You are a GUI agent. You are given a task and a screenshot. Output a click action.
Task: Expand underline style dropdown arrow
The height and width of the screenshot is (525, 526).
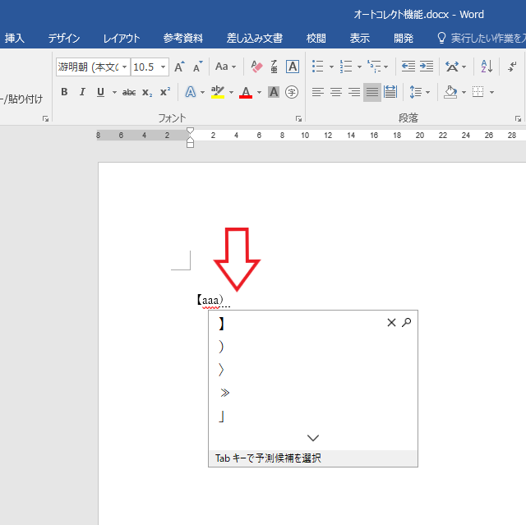pos(114,92)
